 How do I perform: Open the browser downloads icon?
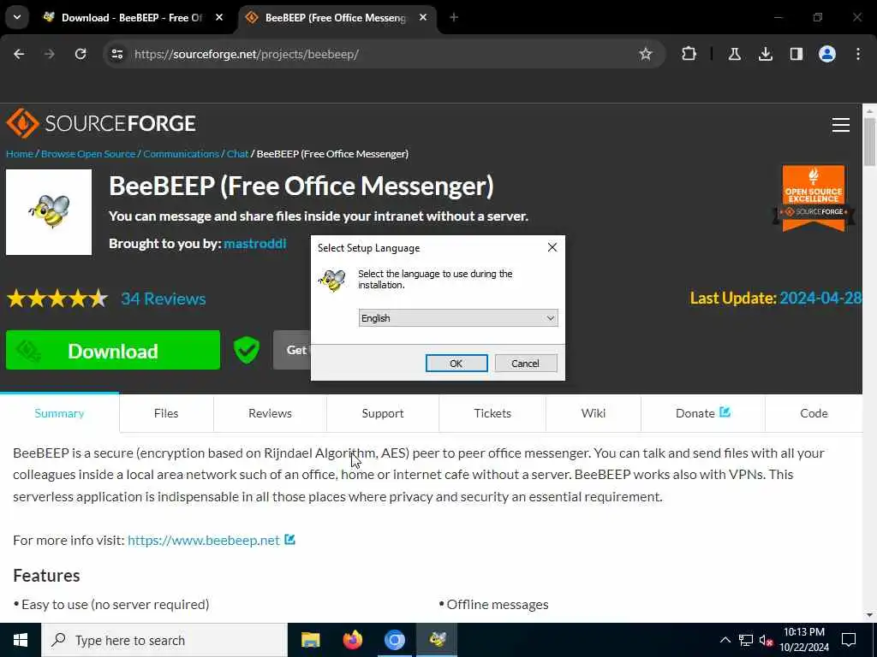[765, 54]
